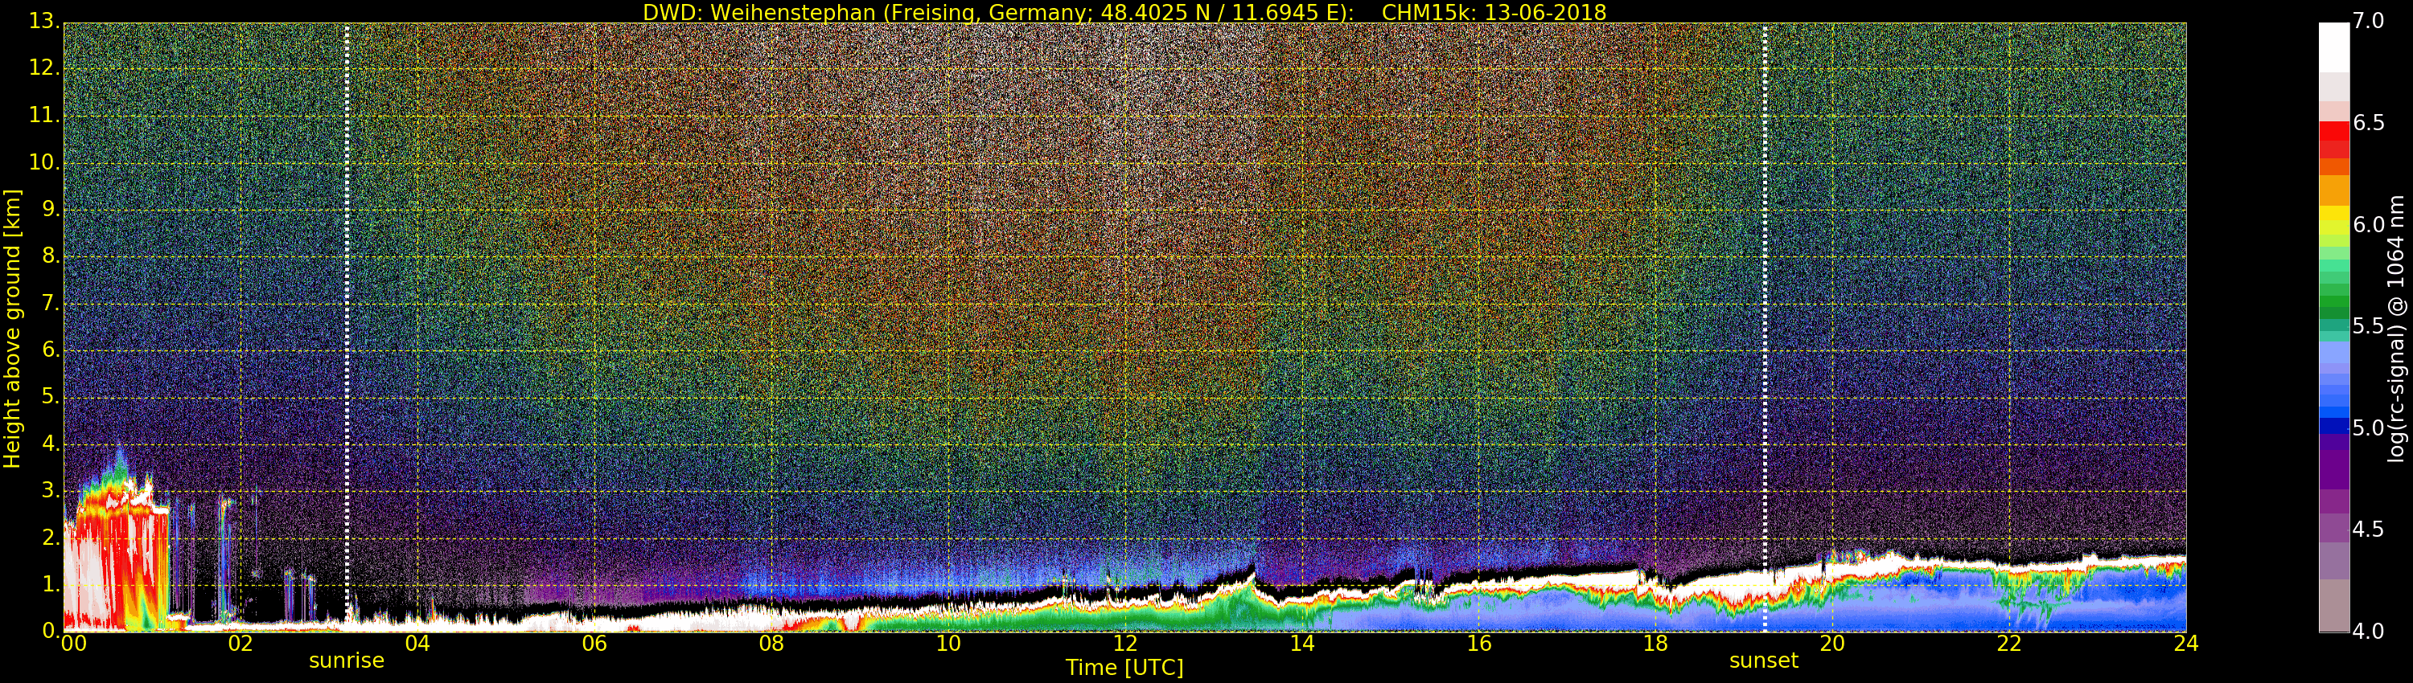Select the 10 km height tick label
This screenshot has height=683, width=2413.
point(43,162)
